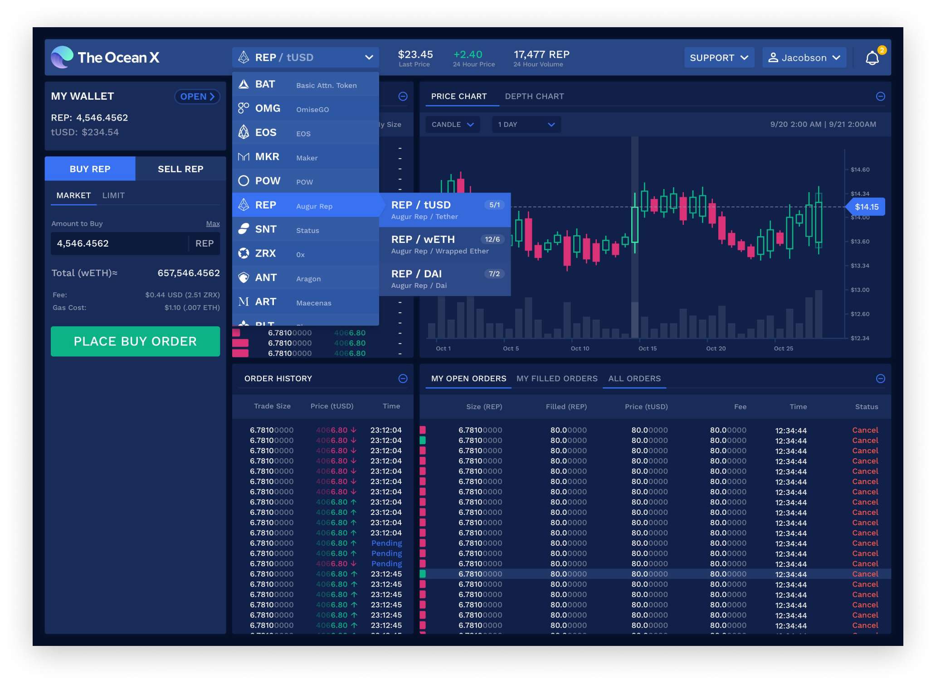This screenshot has height=684, width=936.
Task: Expand the Candle chart type dropdown
Action: [452, 125]
